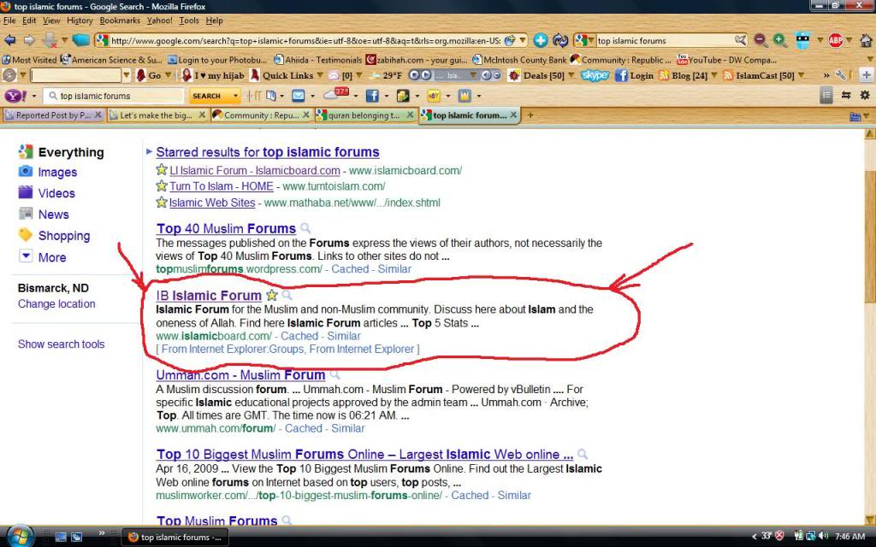Open Yahoo toolbar settings gear
Viewport: 876px width, 547px height.
tap(865, 96)
